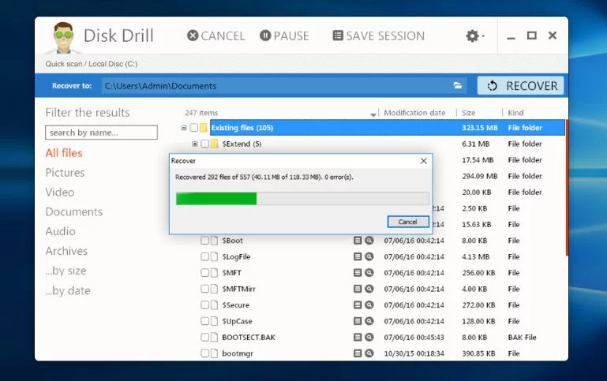Click the preview magnifier icon for $MFTMirr
Screen dimensions: 607x381
(369, 289)
